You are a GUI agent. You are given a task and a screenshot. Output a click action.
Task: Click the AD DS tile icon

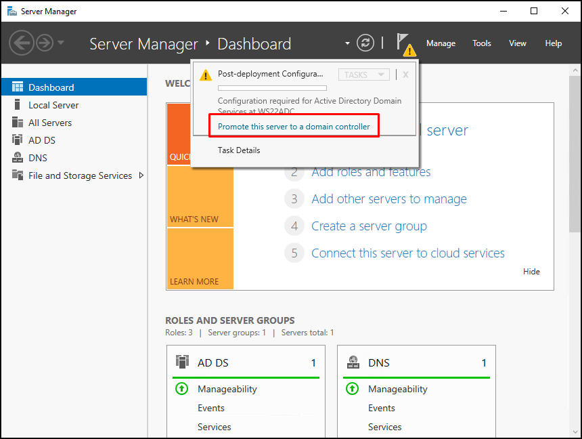[182, 362]
